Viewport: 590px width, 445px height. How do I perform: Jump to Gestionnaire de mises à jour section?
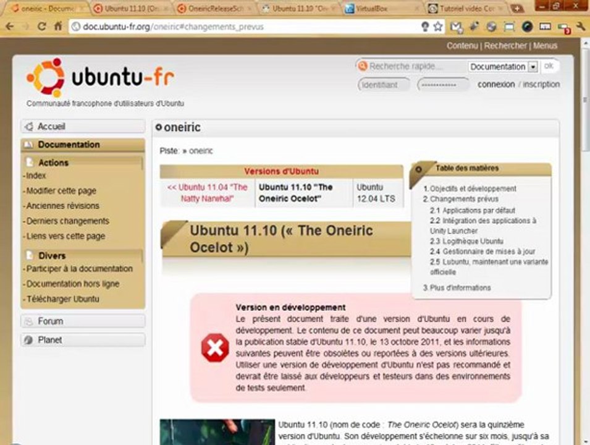click(x=489, y=251)
